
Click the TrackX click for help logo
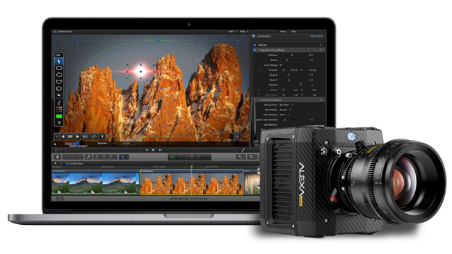coord(76,144)
